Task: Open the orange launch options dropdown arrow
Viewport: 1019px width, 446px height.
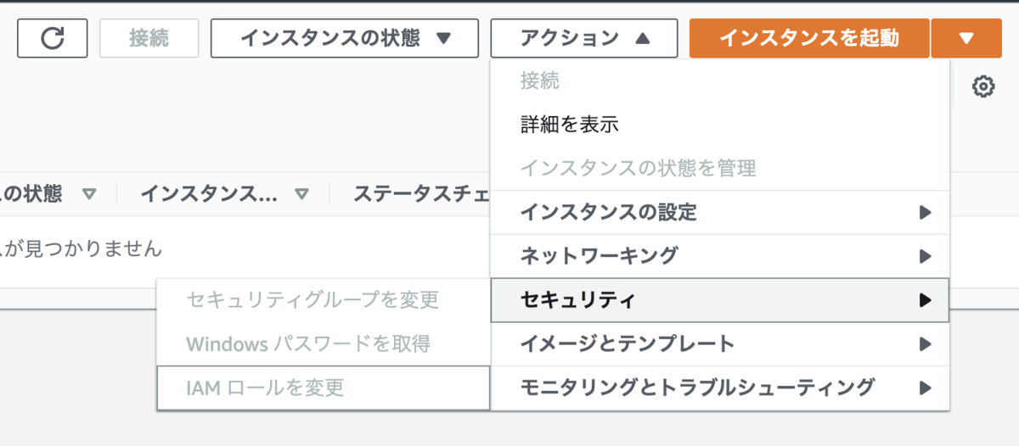Action: point(966,38)
